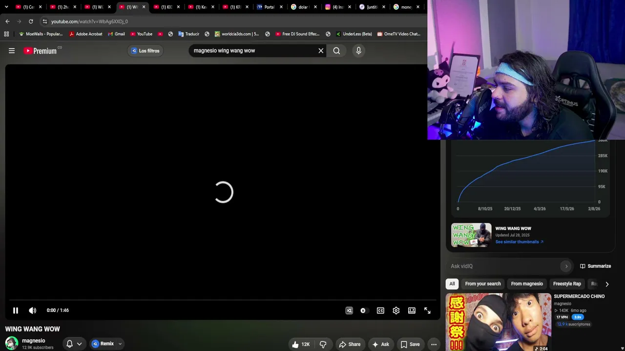This screenshot has height=351, width=625.
Task: Open worldcia3ds.com bookmark
Action: 237,34
